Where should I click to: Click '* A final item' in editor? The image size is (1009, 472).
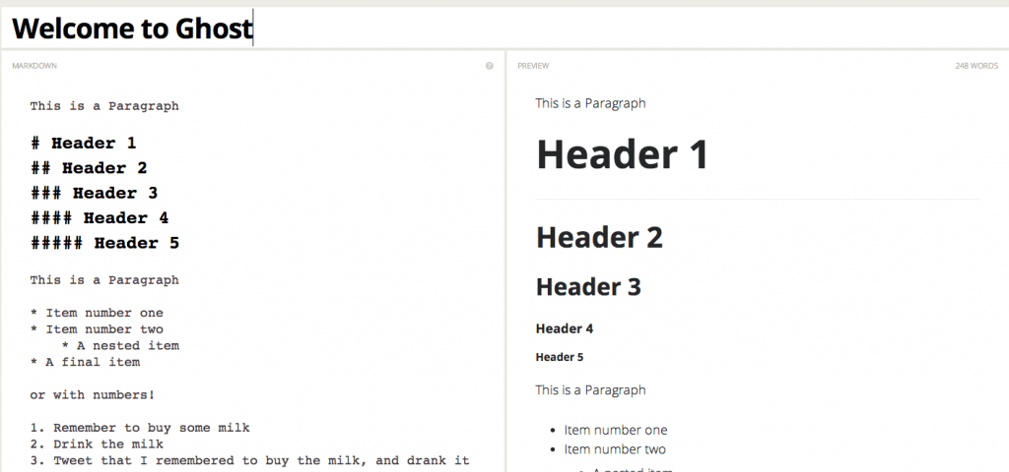85,362
